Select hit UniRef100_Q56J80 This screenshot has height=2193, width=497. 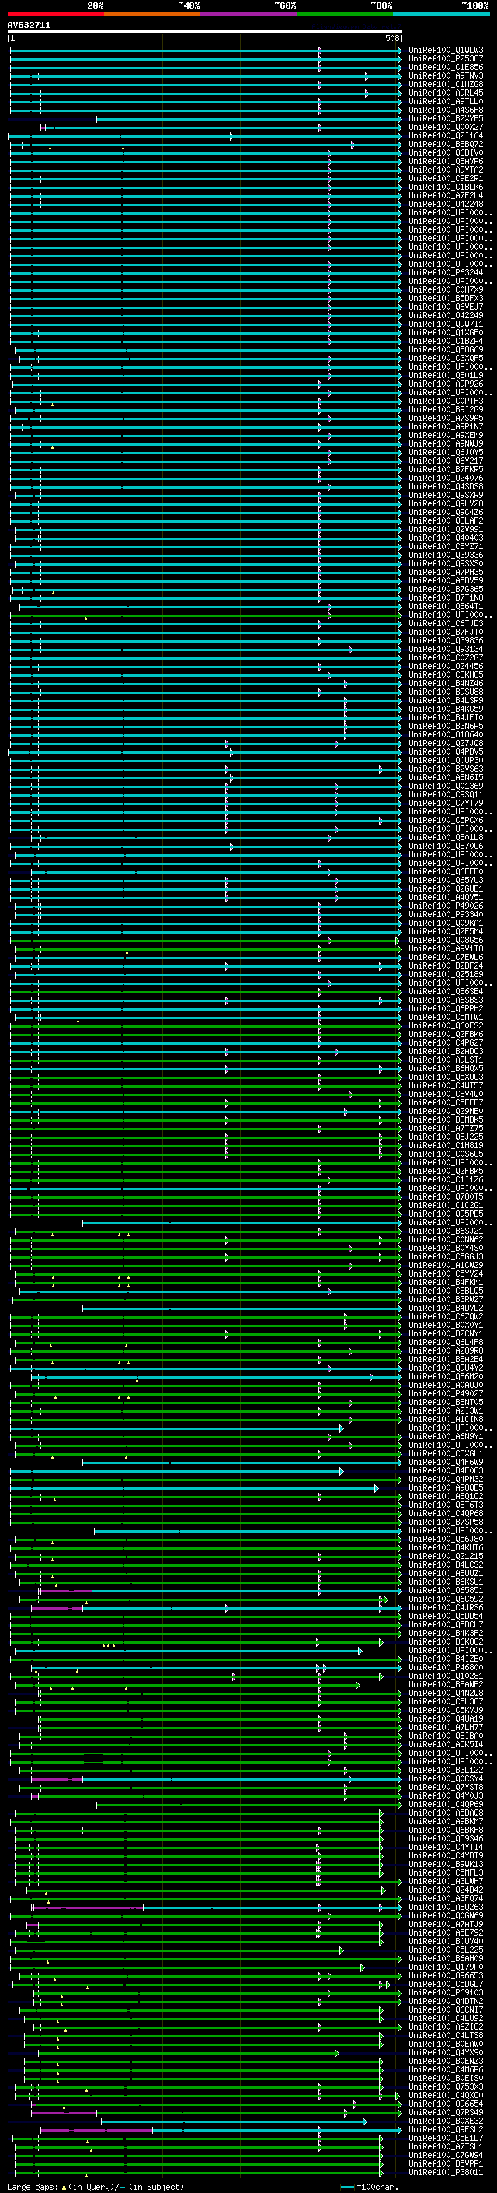click(446, 1540)
